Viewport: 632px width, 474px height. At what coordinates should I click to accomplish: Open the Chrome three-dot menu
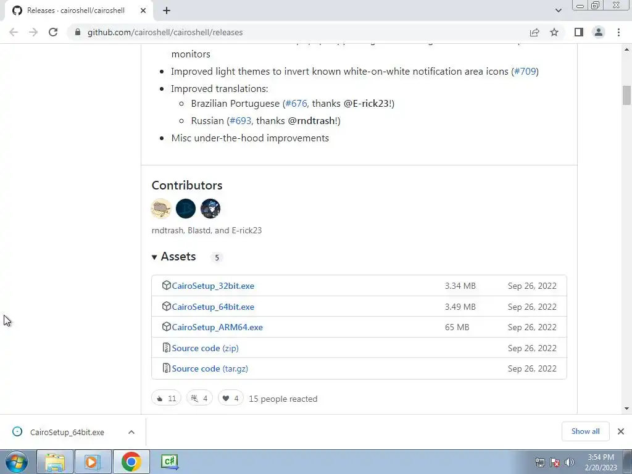tap(618, 32)
